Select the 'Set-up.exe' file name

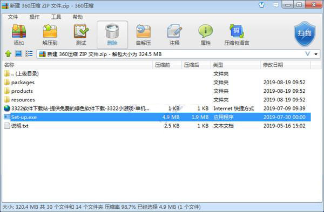[24, 117]
